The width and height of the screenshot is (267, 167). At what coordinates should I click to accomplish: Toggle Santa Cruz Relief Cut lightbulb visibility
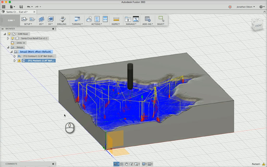pyautogui.click(x=13, y=38)
